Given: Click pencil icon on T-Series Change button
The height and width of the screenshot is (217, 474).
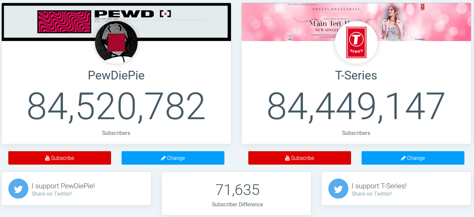Looking at the screenshot, I should pyautogui.click(x=403, y=158).
